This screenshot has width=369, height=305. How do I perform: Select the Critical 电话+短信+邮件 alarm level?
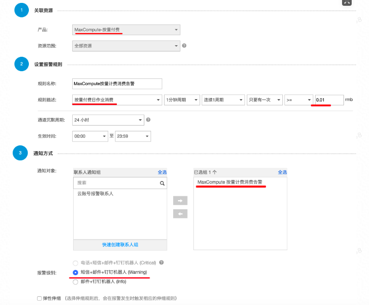tap(76, 263)
